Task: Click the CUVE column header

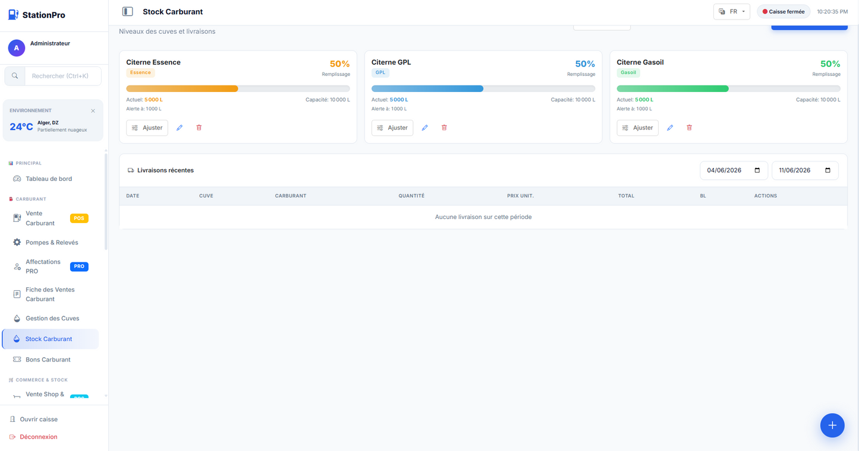Action: tap(206, 196)
